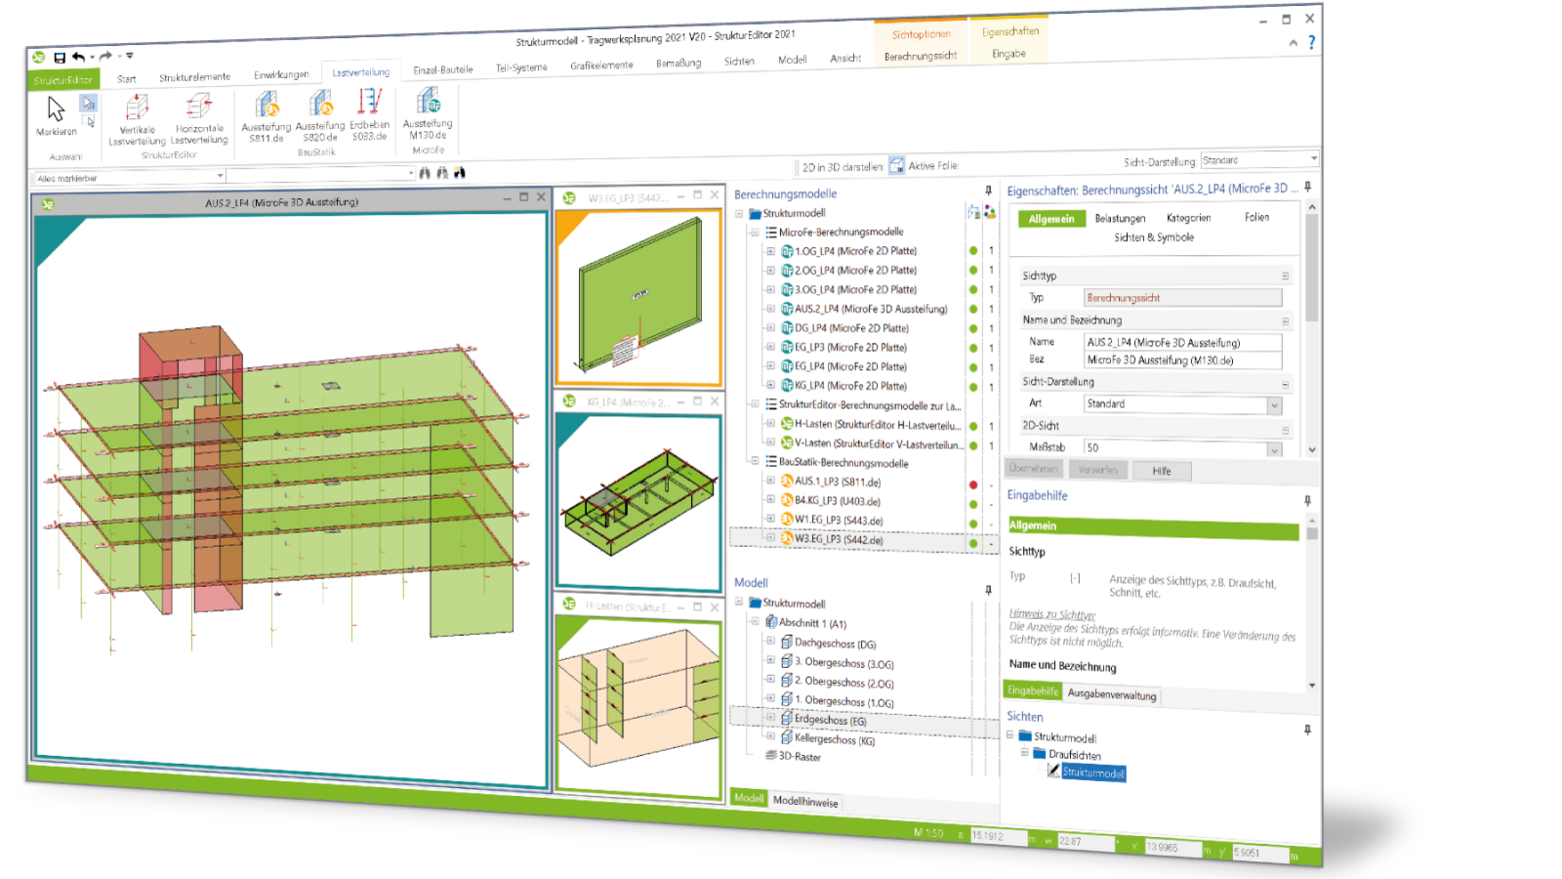Open the Alles markierbar dropdown

tap(220, 176)
